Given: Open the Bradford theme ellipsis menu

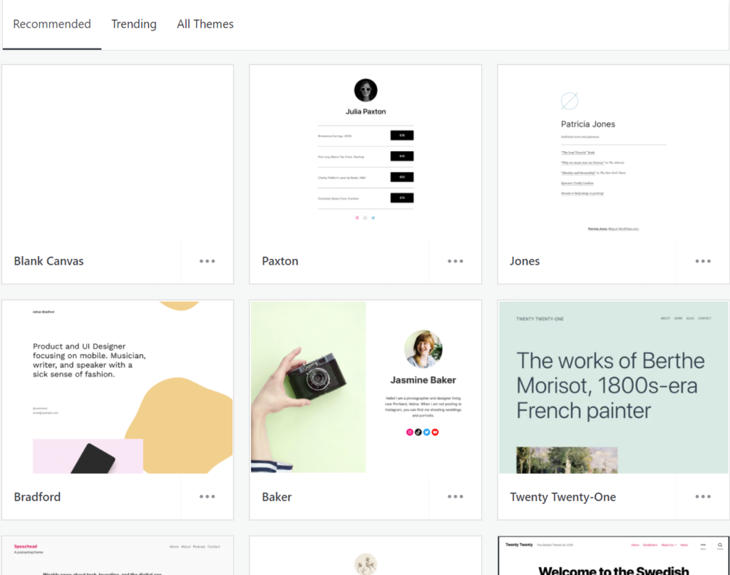Looking at the screenshot, I should tap(207, 497).
